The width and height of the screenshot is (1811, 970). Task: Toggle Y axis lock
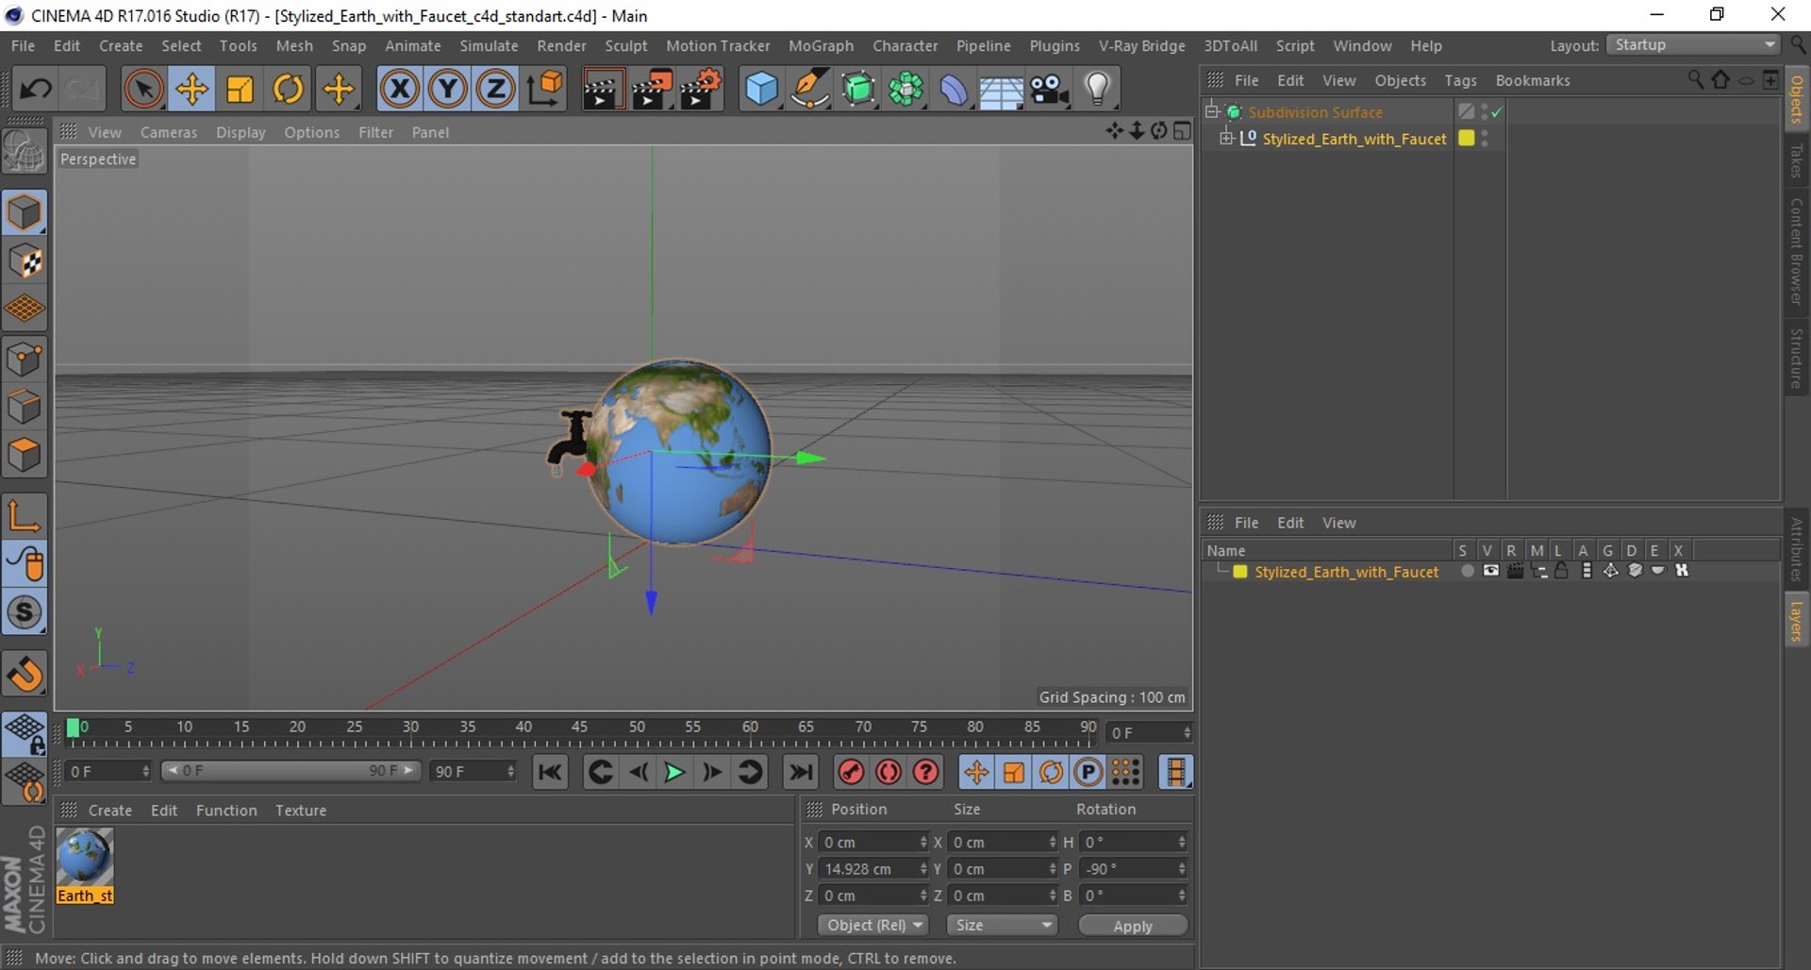(x=448, y=90)
